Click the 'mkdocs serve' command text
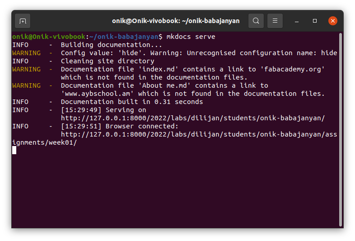Screen dimensions: 355x241 191,37
